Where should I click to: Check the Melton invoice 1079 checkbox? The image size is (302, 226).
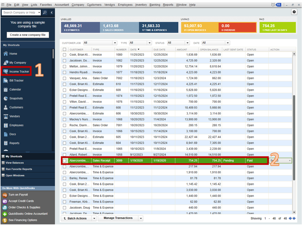point(64,66)
